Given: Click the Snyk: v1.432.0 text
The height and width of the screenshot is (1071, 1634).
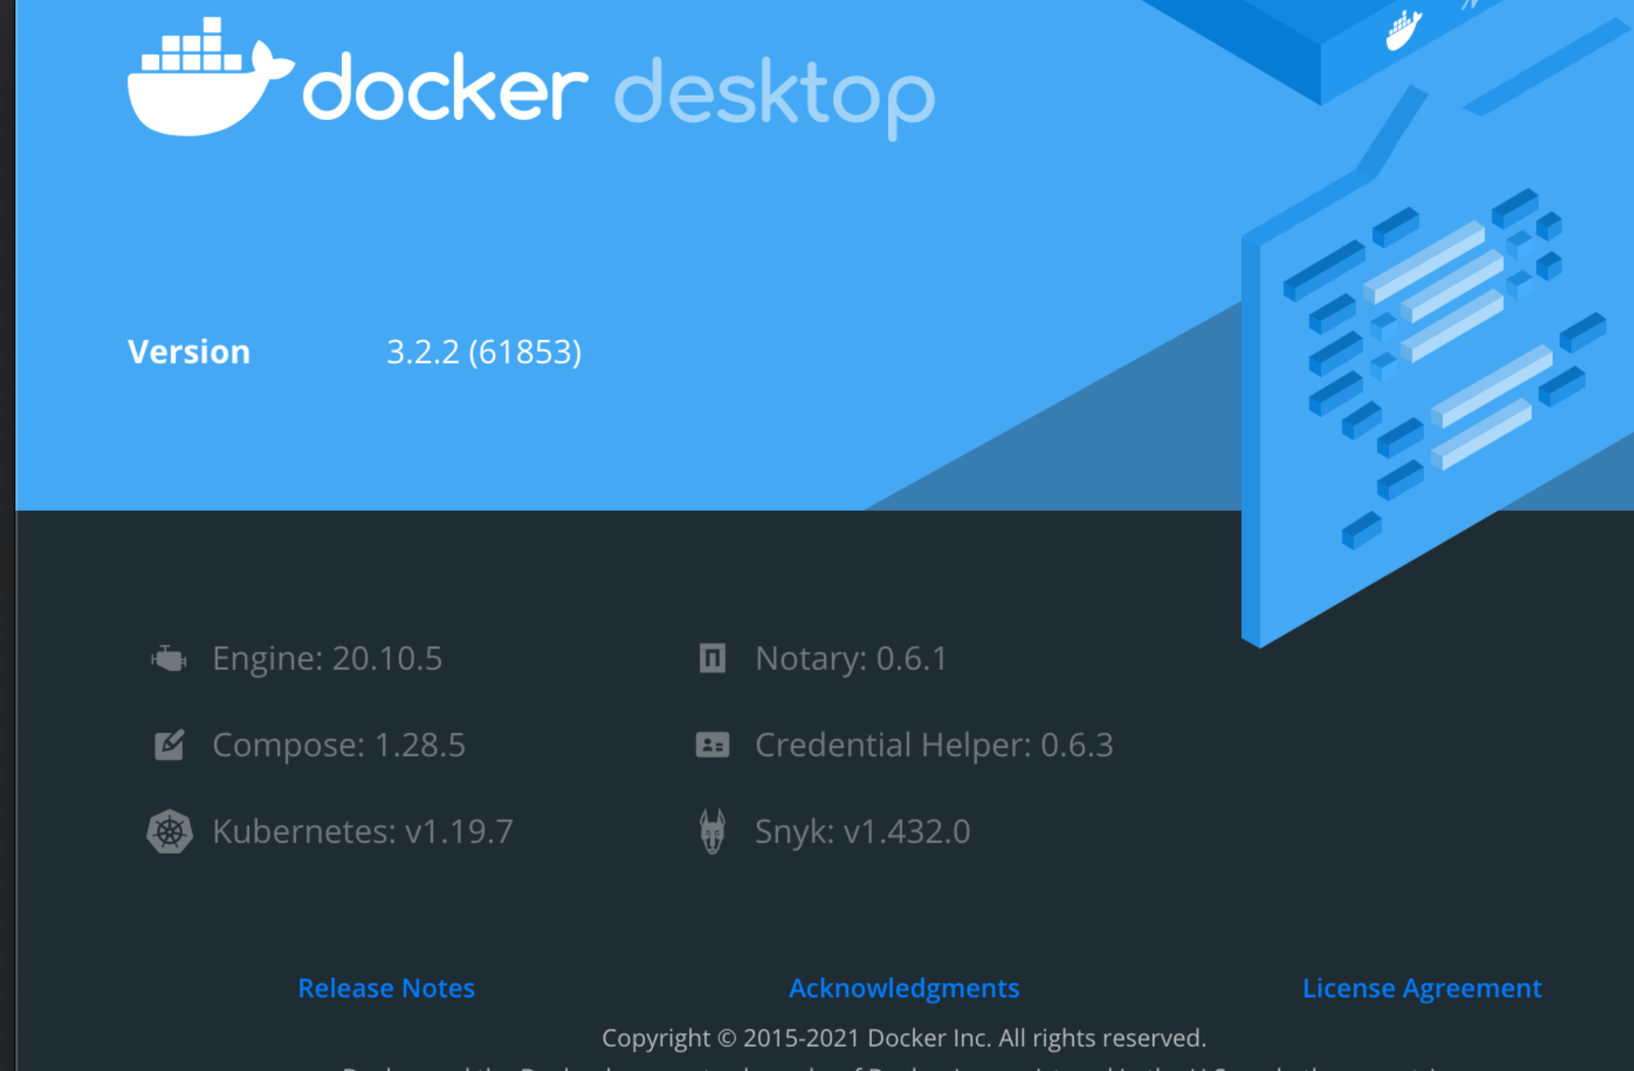Looking at the screenshot, I should [x=862, y=831].
